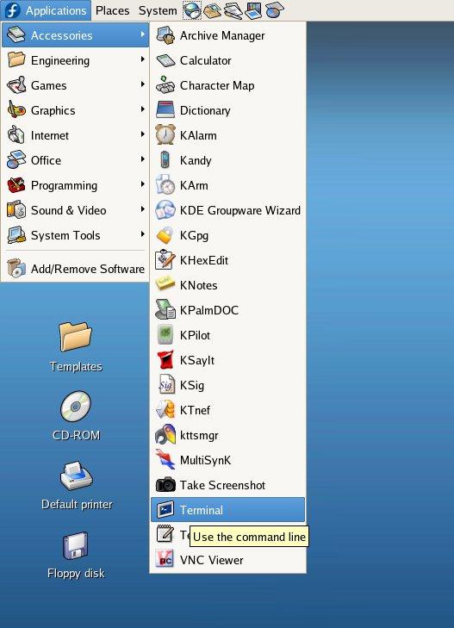Expand the Games submenu

pos(75,85)
